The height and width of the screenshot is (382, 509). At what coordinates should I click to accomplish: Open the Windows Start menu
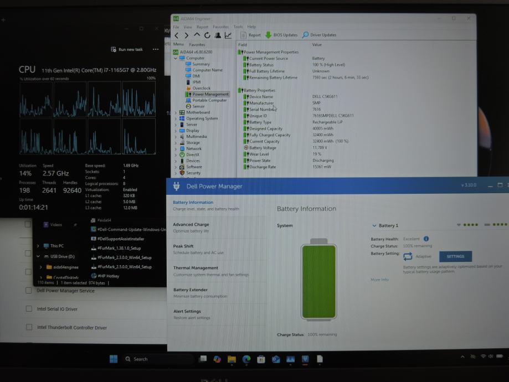pos(114,359)
